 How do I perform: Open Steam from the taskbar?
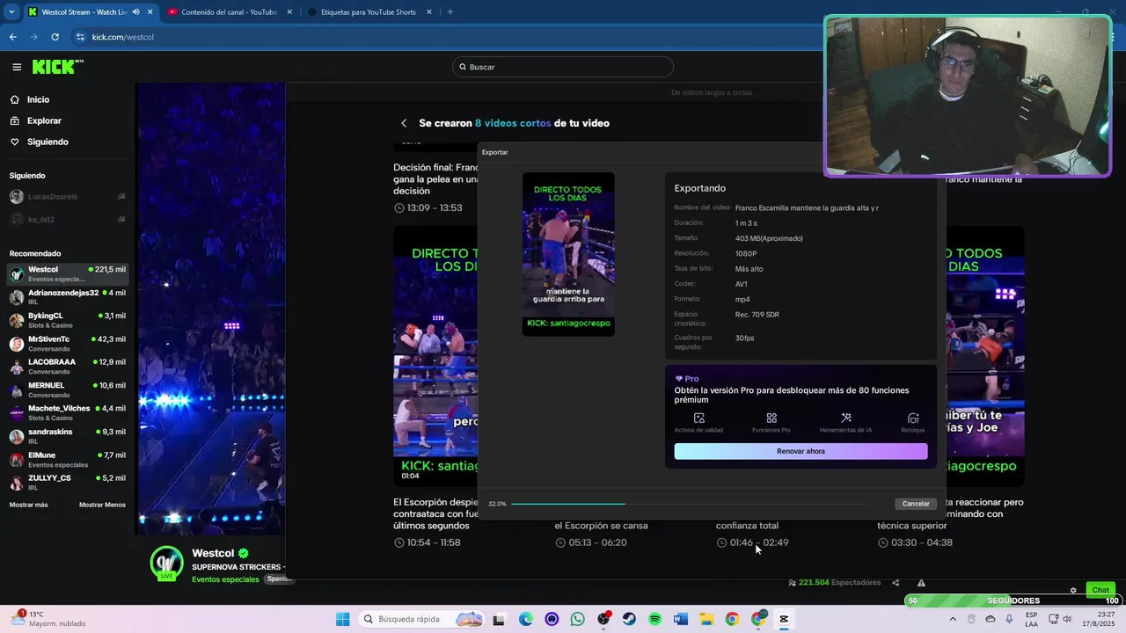pos(629,619)
